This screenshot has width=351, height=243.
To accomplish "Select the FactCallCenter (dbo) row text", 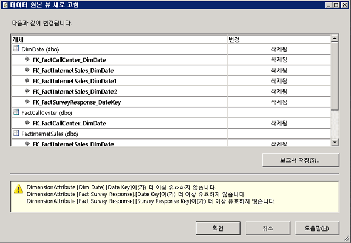I will click(x=47, y=113).
